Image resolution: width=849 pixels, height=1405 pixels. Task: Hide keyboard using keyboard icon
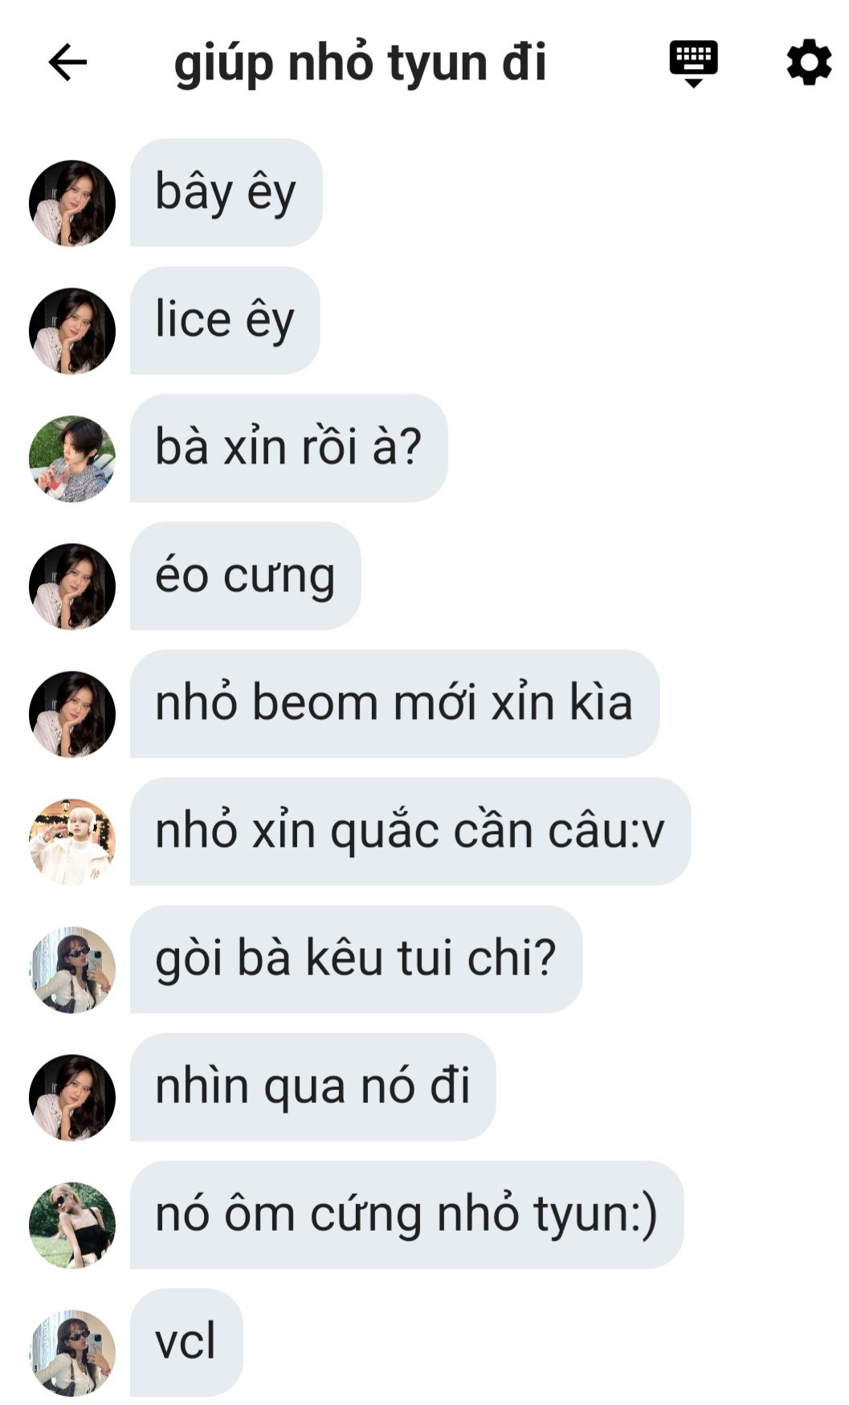tap(693, 63)
